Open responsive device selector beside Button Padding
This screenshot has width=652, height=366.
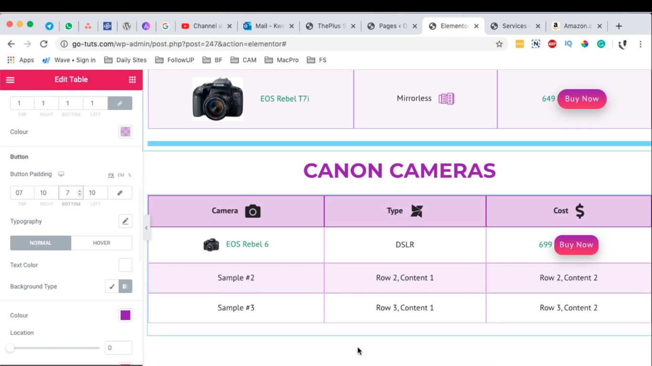61,174
